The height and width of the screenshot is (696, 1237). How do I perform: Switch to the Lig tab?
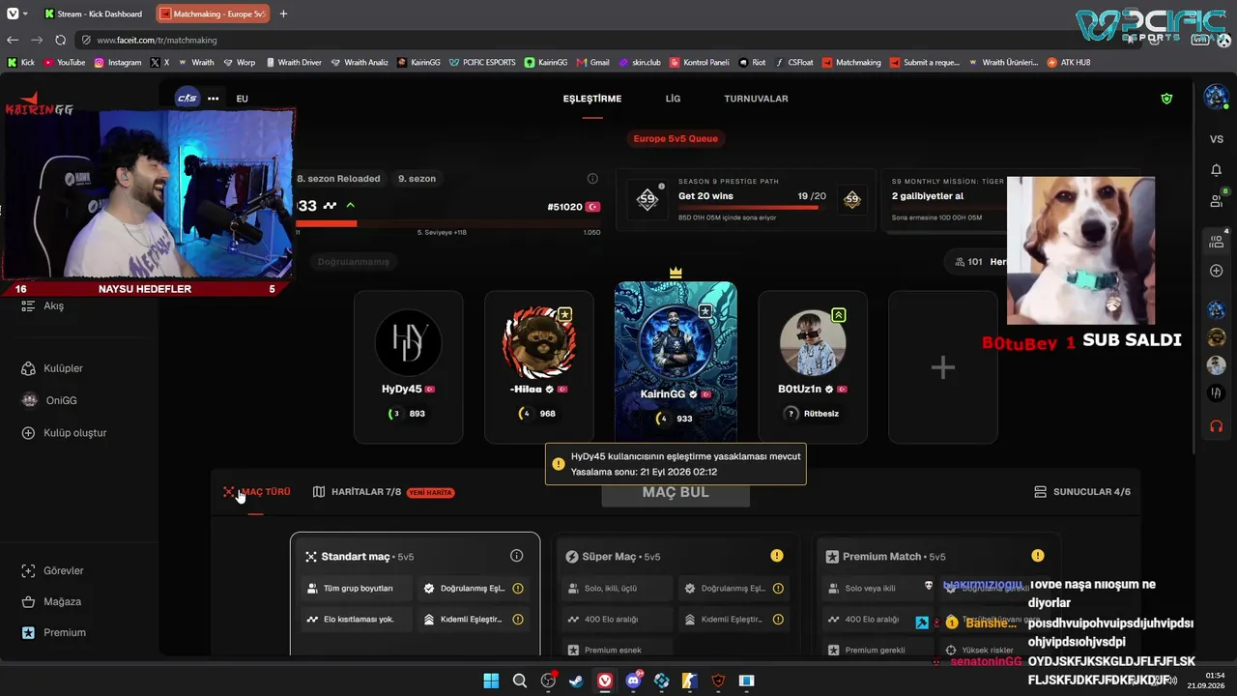(x=673, y=99)
